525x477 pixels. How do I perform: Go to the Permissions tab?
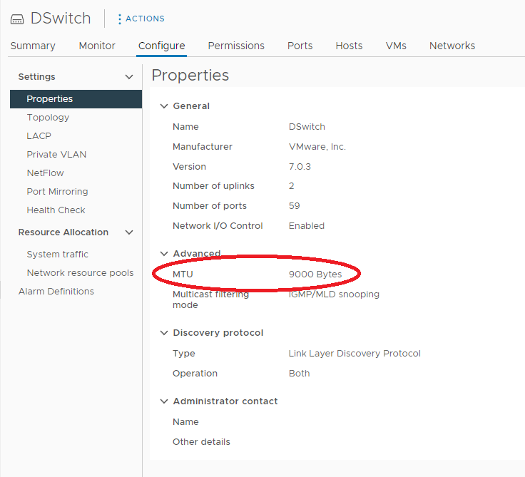(236, 46)
